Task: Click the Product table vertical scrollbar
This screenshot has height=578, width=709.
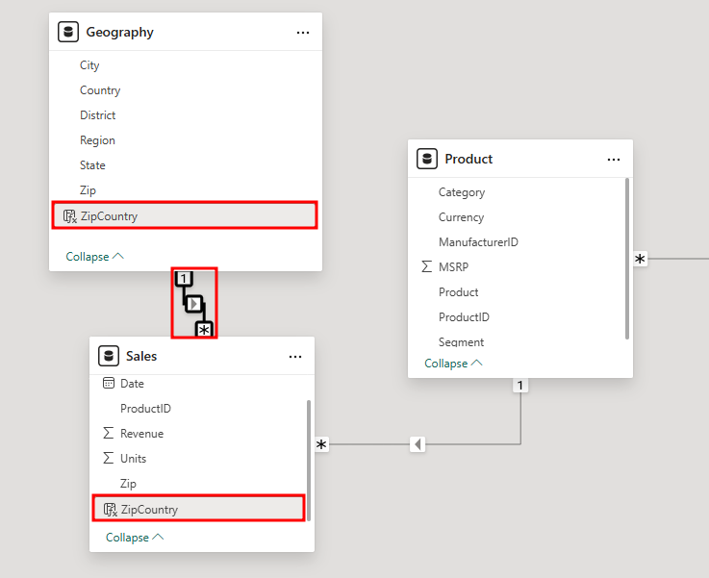Action: [x=627, y=259]
